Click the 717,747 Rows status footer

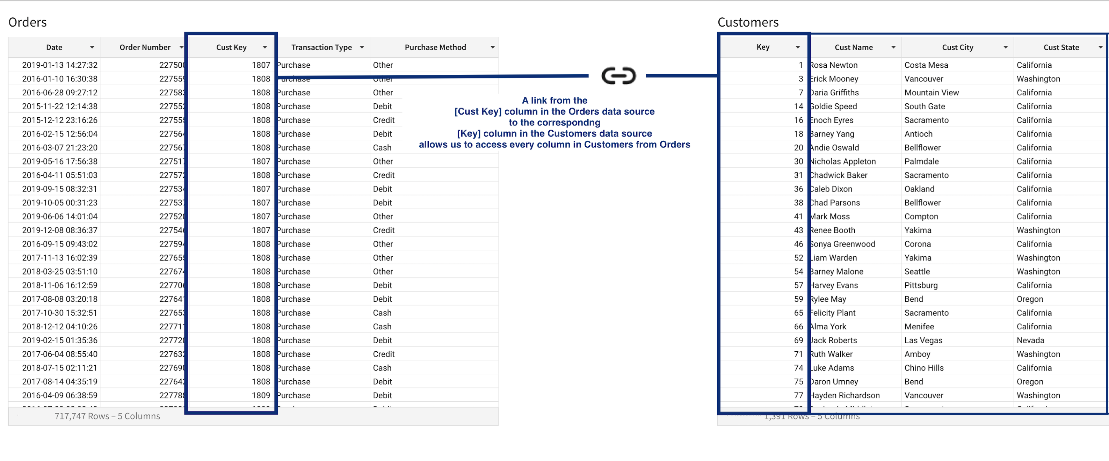107,416
